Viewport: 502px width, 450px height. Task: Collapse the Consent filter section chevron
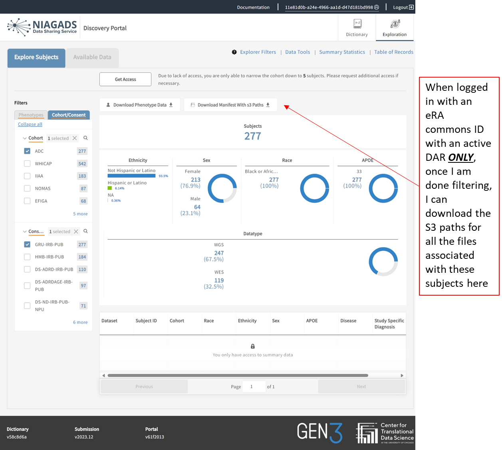click(25, 232)
